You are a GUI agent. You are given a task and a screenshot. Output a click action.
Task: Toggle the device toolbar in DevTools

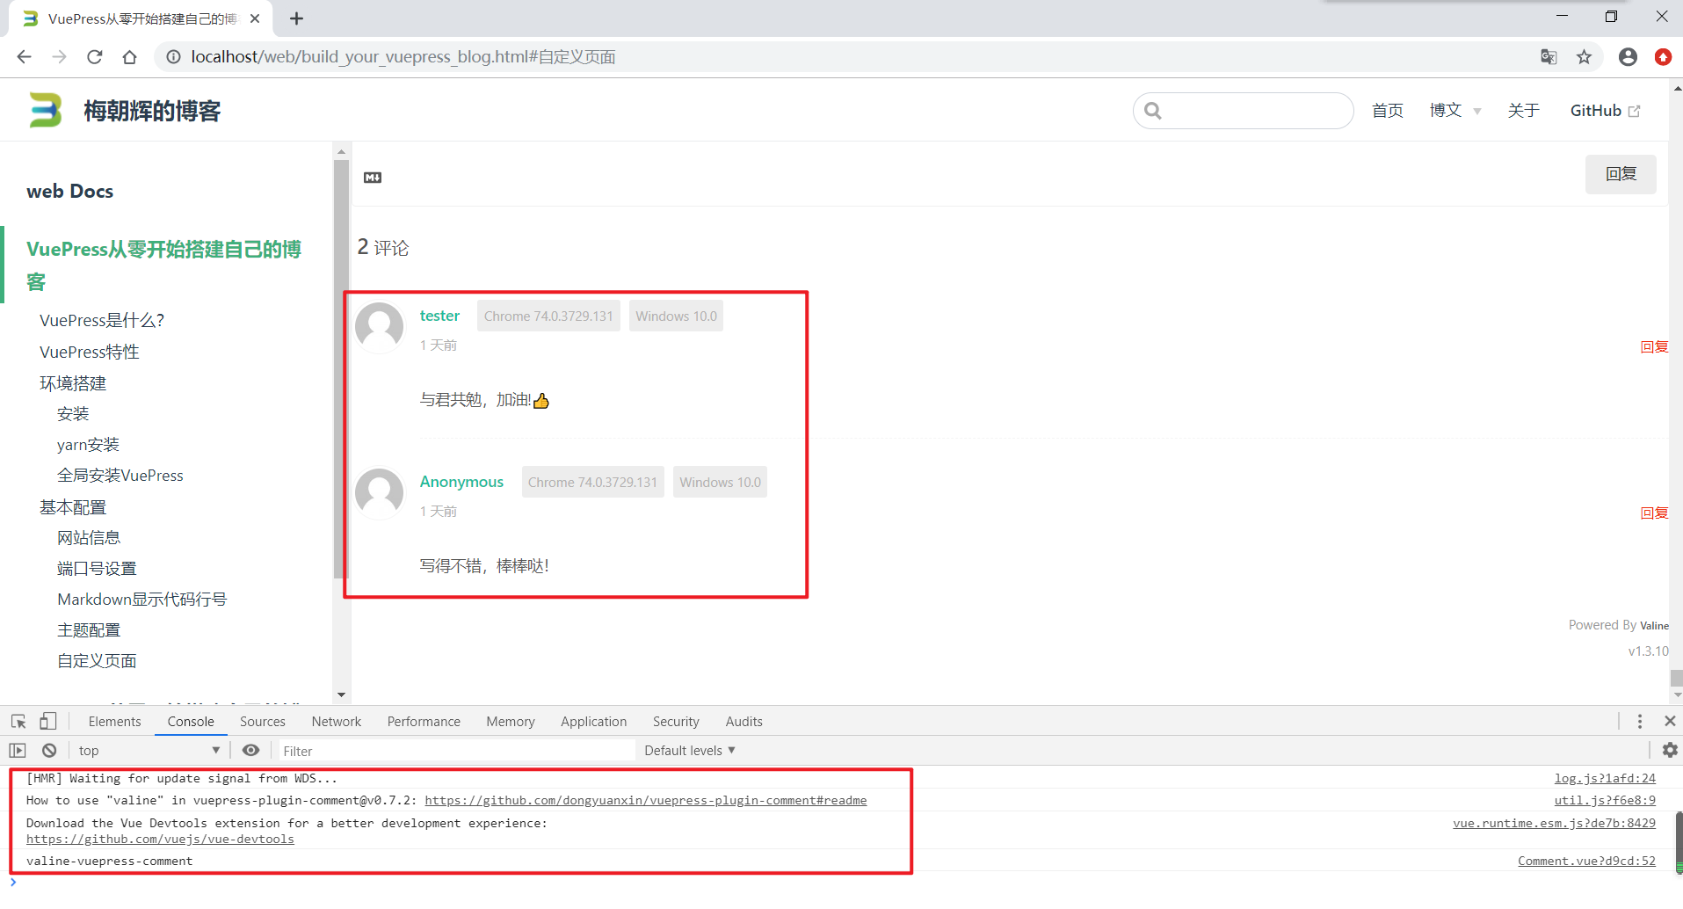(x=47, y=722)
